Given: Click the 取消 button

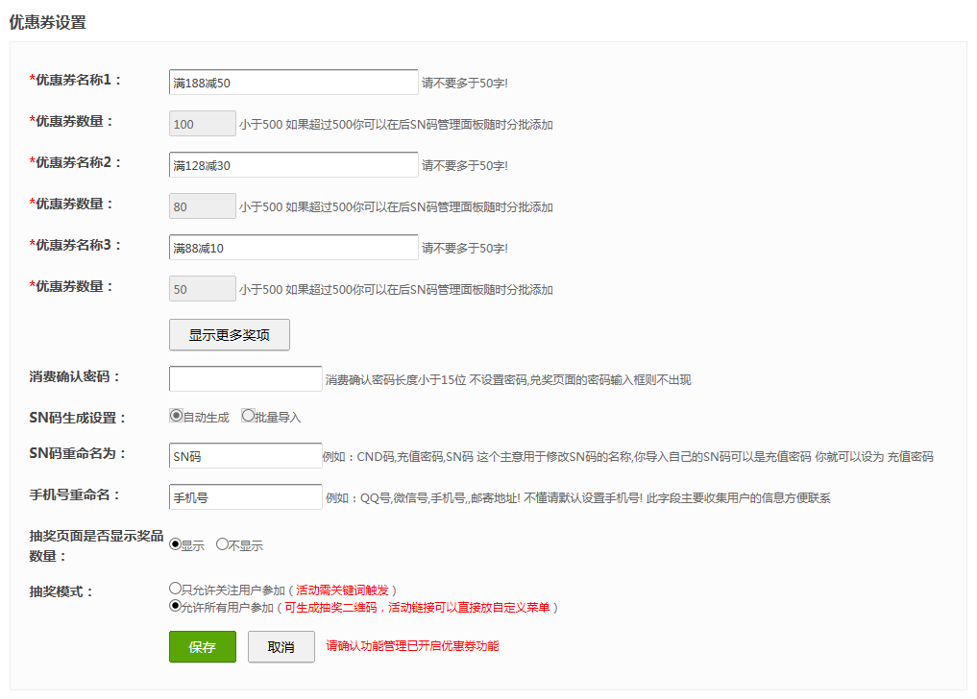Looking at the screenshot, I should [x=281, y=647].
